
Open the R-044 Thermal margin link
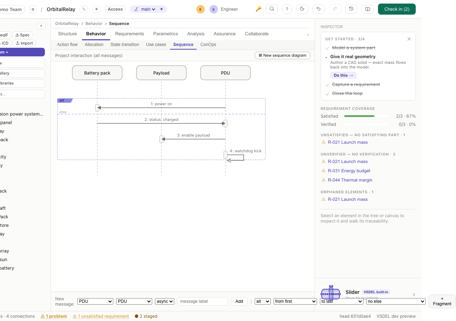tap(350, 180)
